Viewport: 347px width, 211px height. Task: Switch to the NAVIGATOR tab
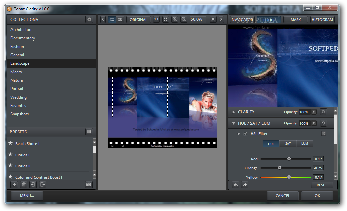click(242, 20)
